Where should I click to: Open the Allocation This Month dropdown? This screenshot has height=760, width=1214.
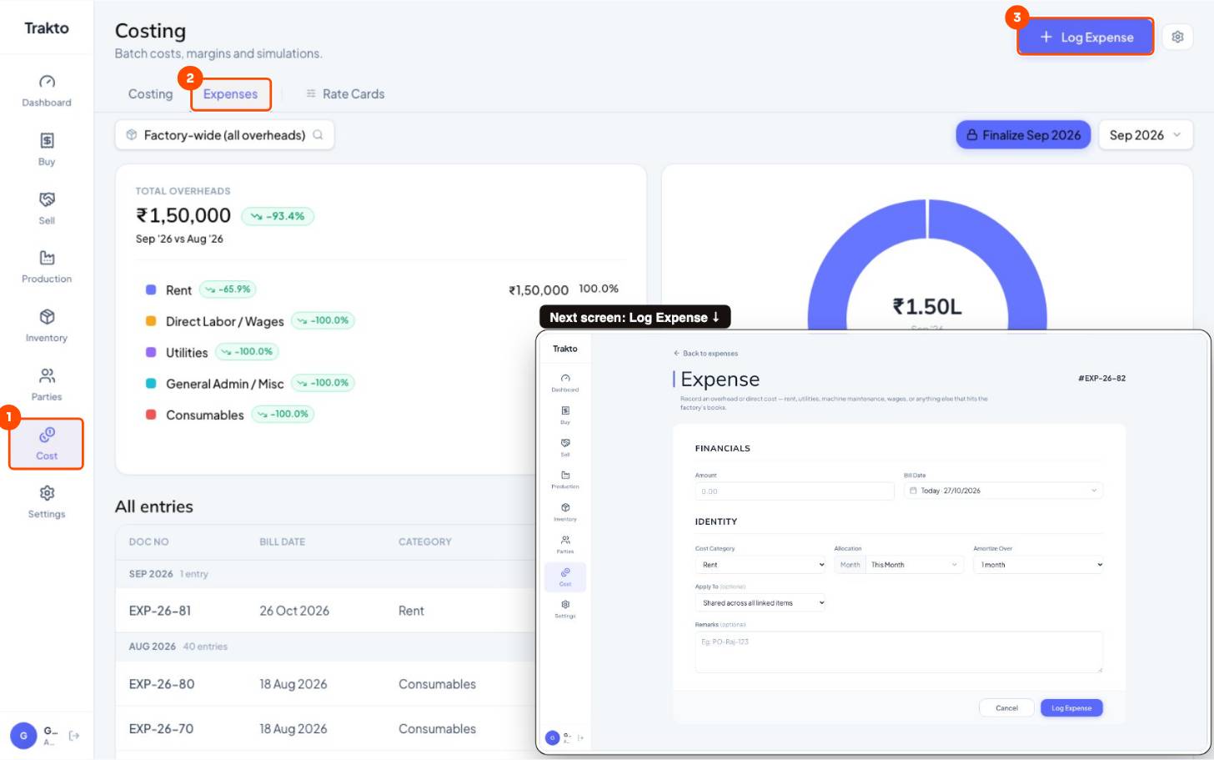[x=915, y=565]
